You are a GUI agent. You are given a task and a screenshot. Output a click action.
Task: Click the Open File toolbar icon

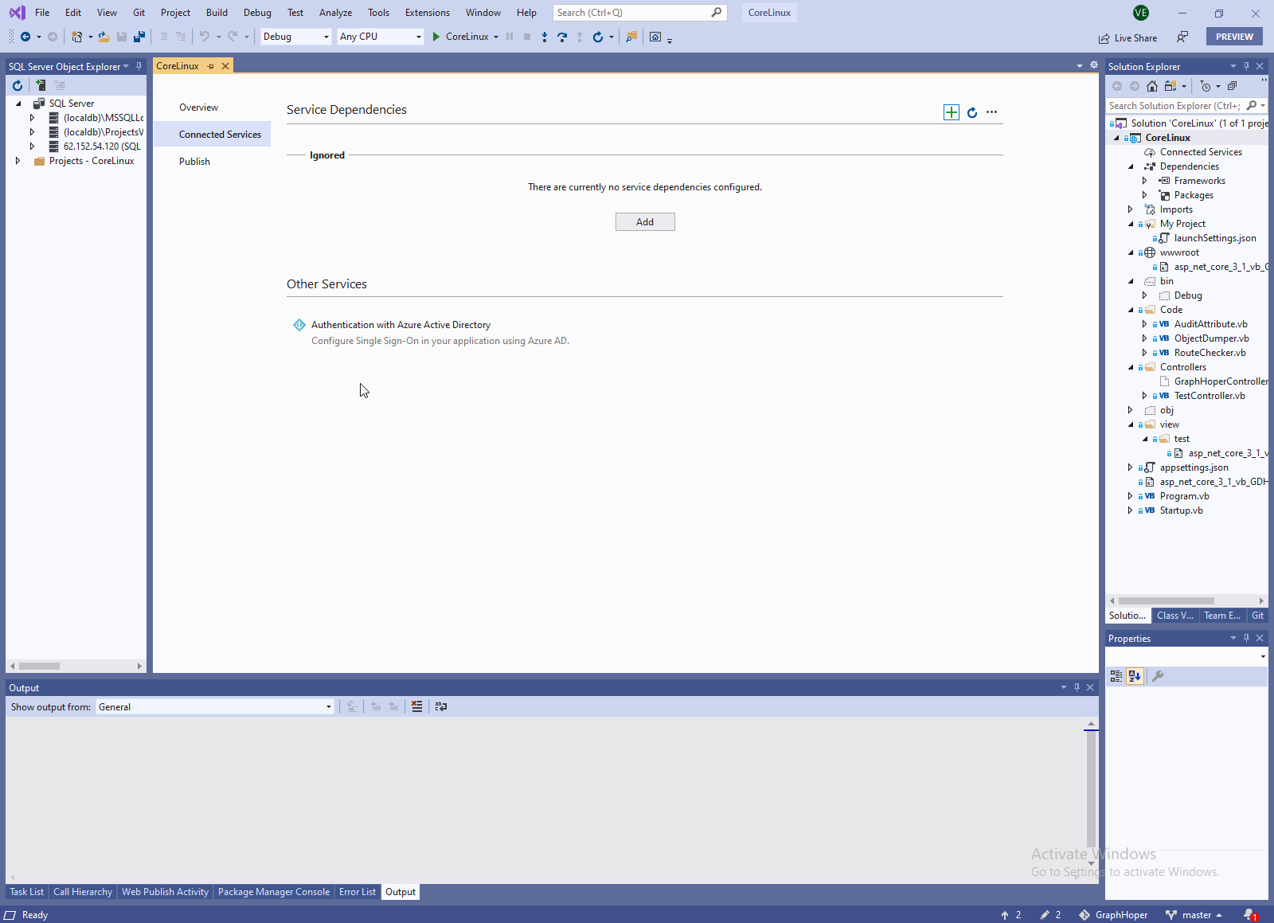tap(104, 37)
